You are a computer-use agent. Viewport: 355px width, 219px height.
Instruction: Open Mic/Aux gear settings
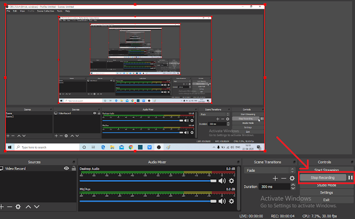coord(231,201)
